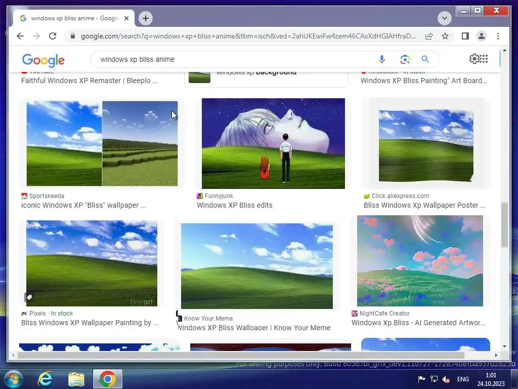Open 'Faithful Windows XP Remaster | Bleeplo' link
Image resolution: width=518 pixels, height=389 pixels.
(x=90, y=81)
